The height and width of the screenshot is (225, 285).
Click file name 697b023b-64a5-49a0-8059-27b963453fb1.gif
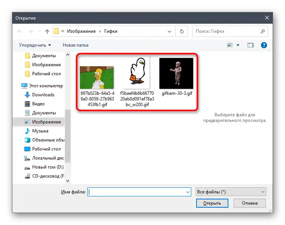pyautogui.click(x=97, y=99)
